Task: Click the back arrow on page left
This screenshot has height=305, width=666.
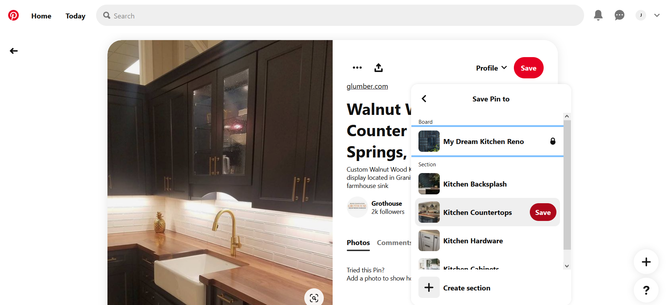Action: [14, 51]
